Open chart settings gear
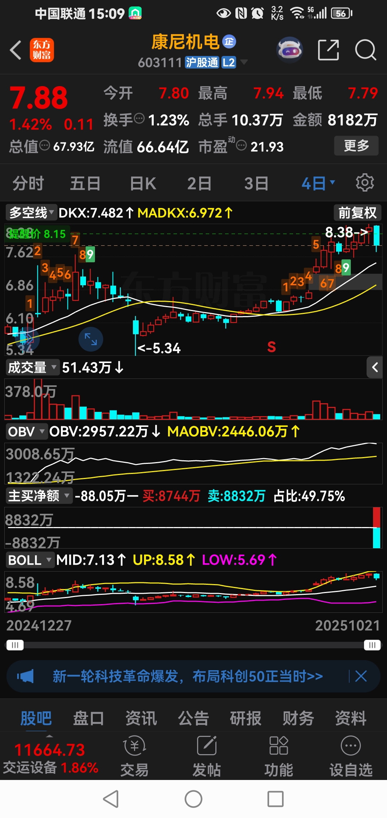Viewport: 387px width, 818px height. pos(365,183)
